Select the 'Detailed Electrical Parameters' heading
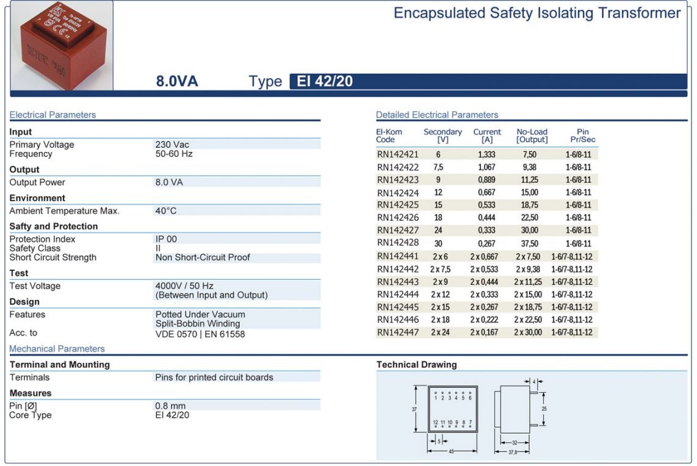697x466 pixels. pos(437,115)
